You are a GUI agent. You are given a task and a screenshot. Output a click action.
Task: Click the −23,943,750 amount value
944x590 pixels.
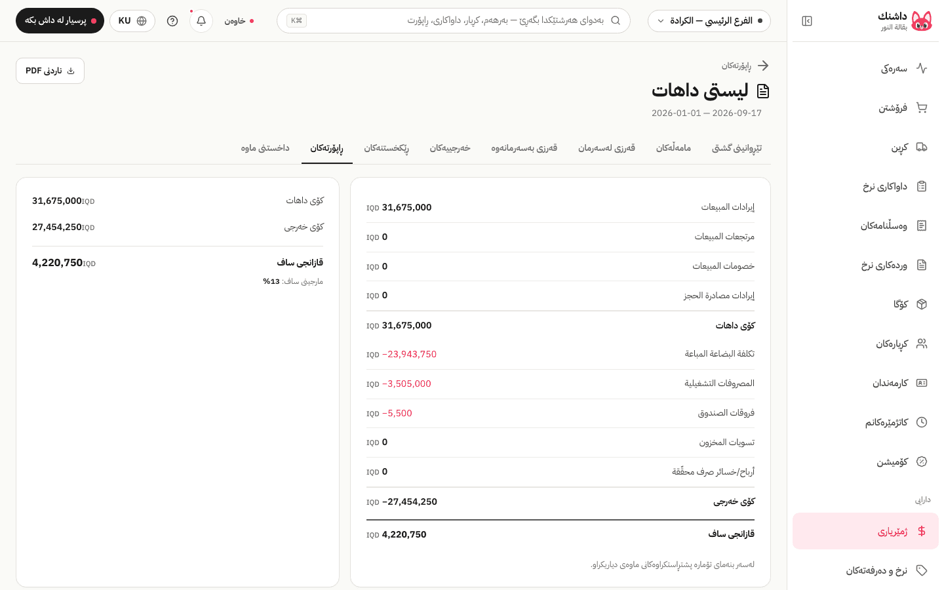(x=409, y=354)
